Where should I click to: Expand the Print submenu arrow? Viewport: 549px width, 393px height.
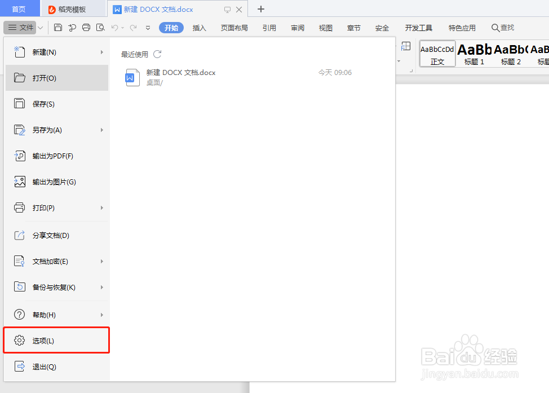pos(102,207)
